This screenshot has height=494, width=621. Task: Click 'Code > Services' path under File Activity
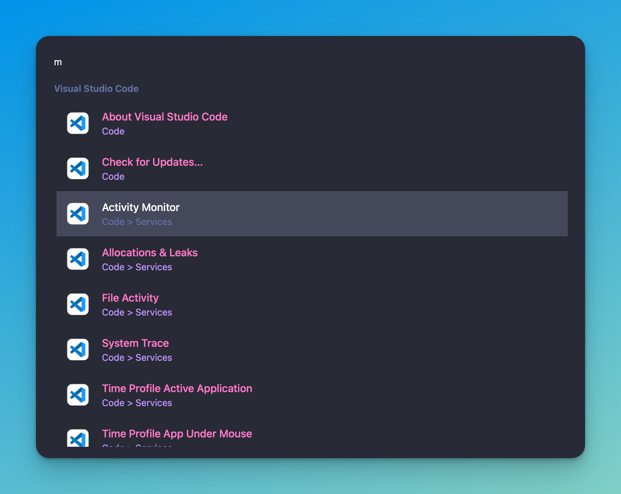coord(137,312)
